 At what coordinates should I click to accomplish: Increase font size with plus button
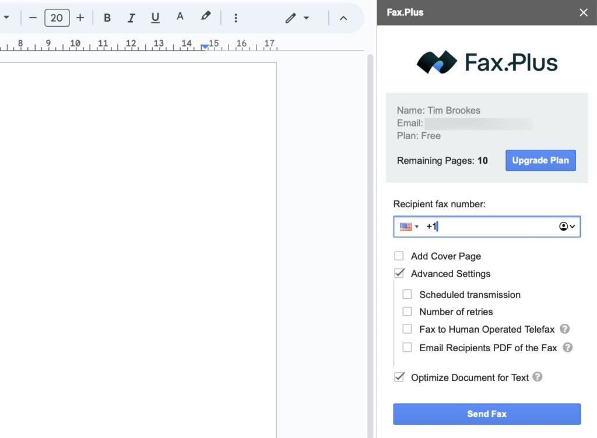coord(80,18)
